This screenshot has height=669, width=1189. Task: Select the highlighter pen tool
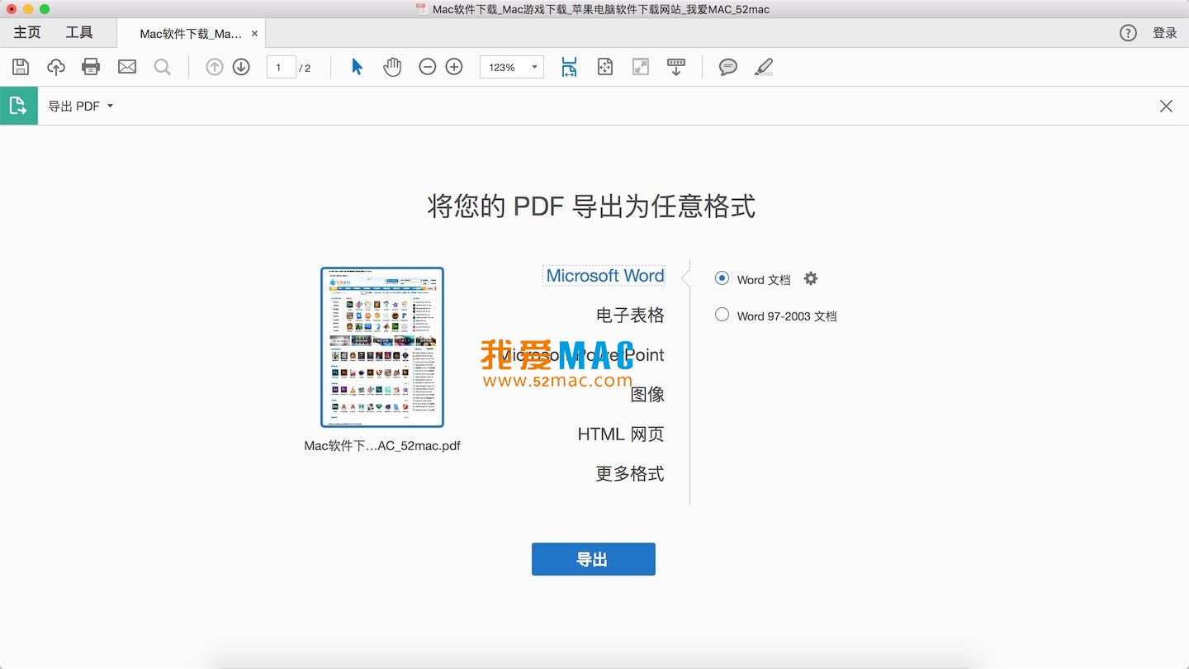pos(764,67)
